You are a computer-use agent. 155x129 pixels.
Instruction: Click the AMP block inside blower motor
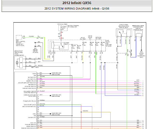pyautogui.click(x=21, y=63)
